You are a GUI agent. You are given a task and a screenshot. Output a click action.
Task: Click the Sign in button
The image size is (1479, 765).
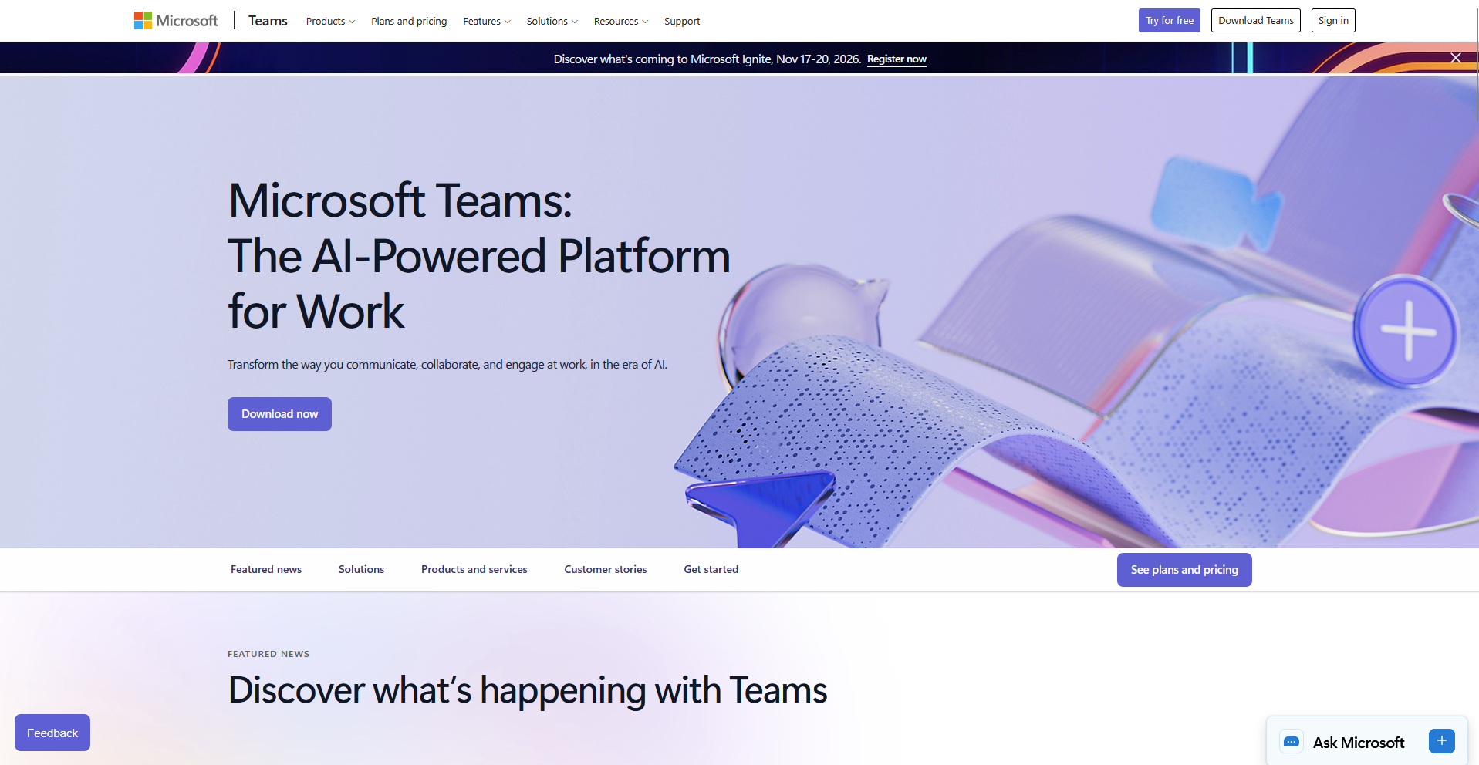pyautogui.click(x=1332, y=20)
